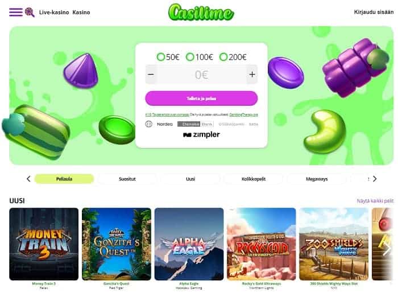Click the Nordea bank logo
Image resolution: width=398 pixels, height=297 pixels.
165,124
